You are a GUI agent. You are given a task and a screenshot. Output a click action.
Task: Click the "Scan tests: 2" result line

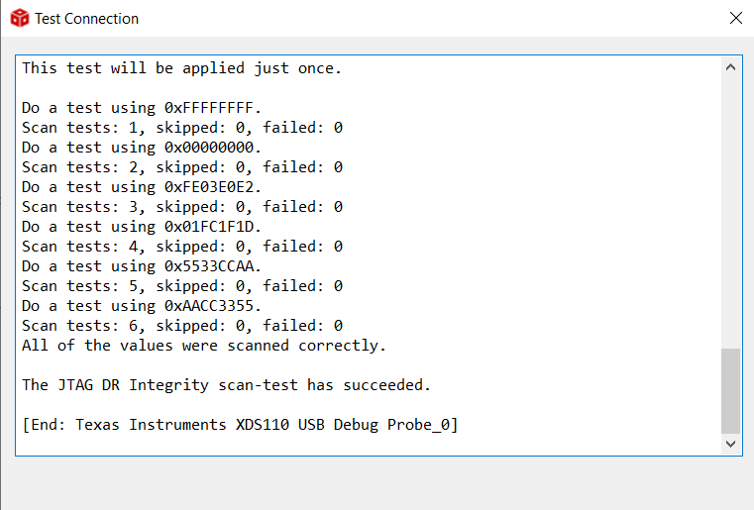[181, 167]
